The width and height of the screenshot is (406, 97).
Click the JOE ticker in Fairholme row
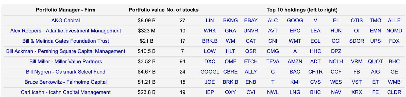[210, 82]
